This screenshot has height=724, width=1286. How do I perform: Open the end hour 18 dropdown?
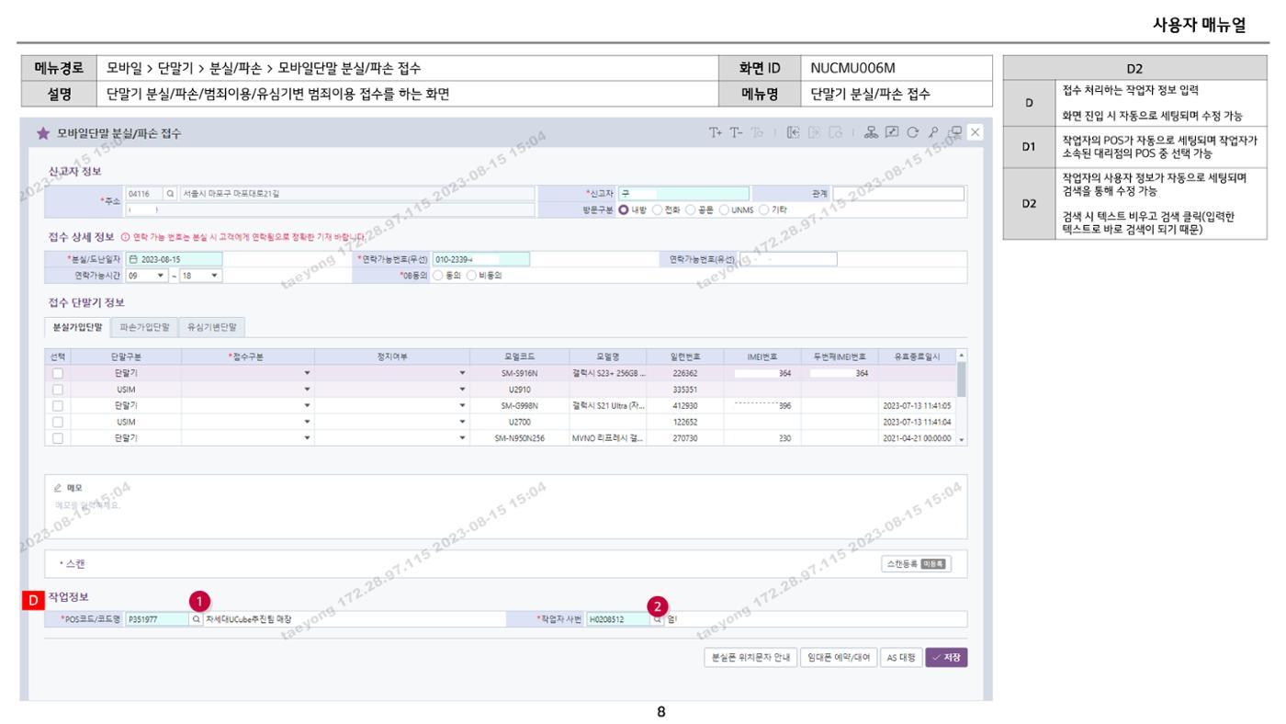click(201, 275)
